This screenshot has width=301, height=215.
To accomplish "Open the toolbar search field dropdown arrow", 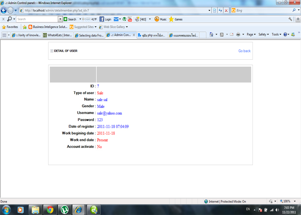I will (60, 19).
